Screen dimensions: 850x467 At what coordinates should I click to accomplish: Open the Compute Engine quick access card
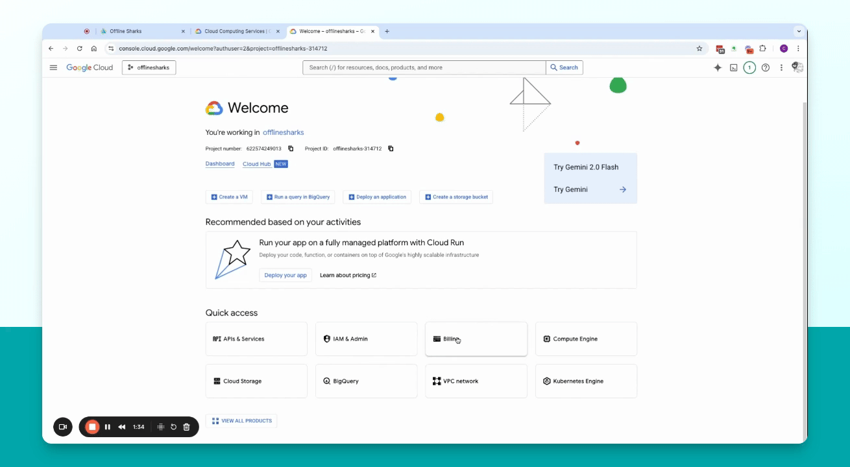click(586, 339)
